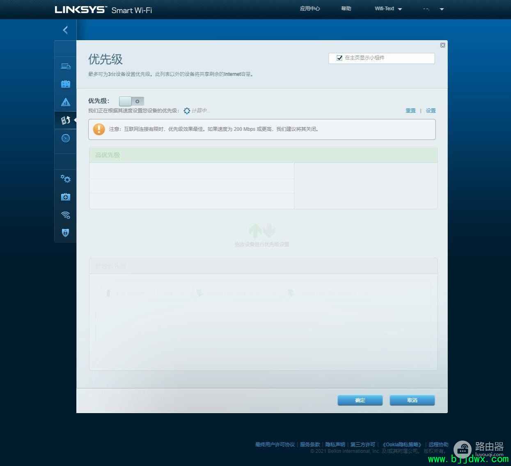Image resolution: width=511 pixels, height=466 pixels.
Task: Open the Parental Controls warning-sign icon
Action: 66,102
